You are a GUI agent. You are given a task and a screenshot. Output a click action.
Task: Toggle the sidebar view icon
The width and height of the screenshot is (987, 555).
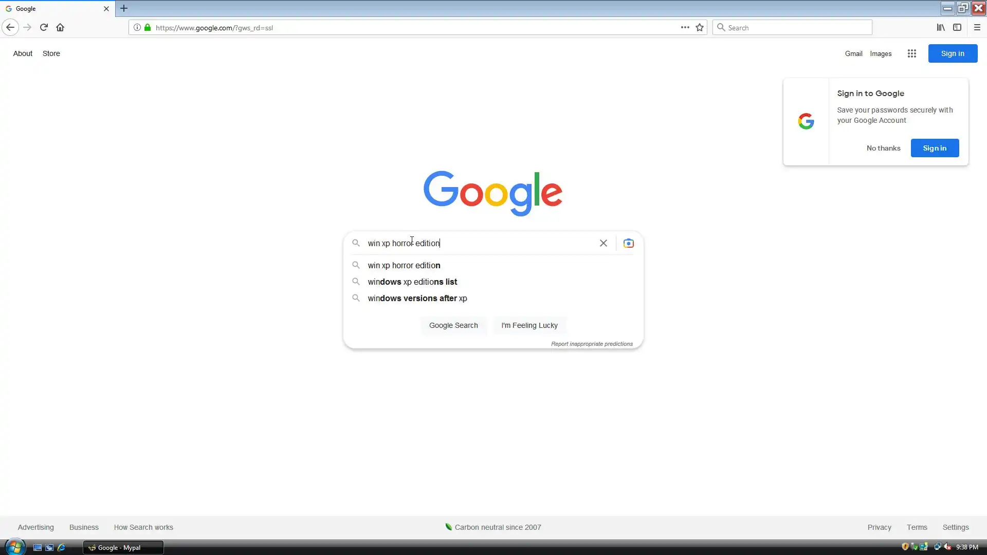coord(957,27)
